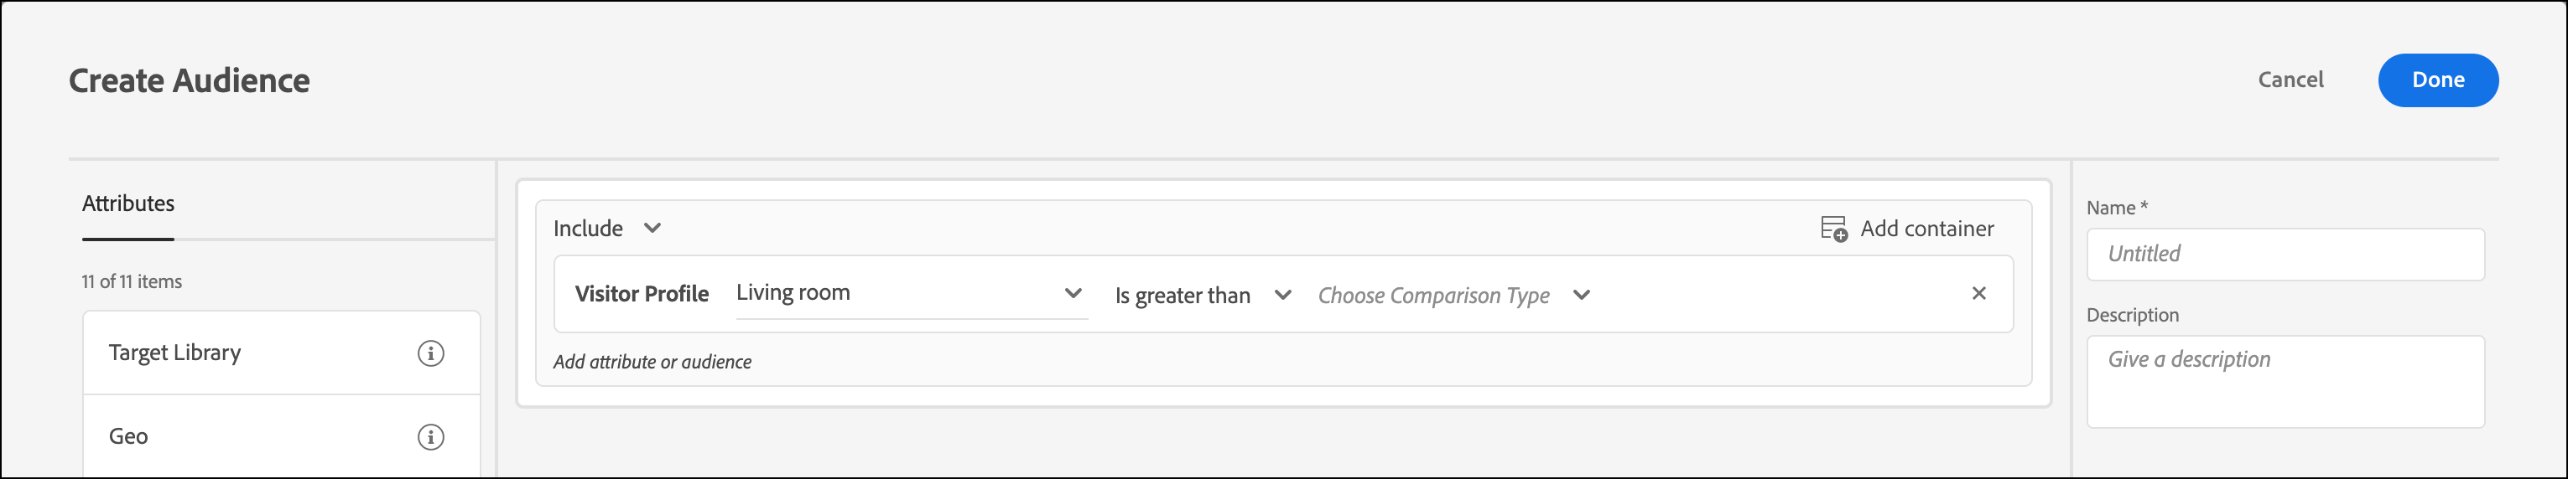The image size is (2568, 479).
Task: Focus the Name input field
Action: point(2285,255)
